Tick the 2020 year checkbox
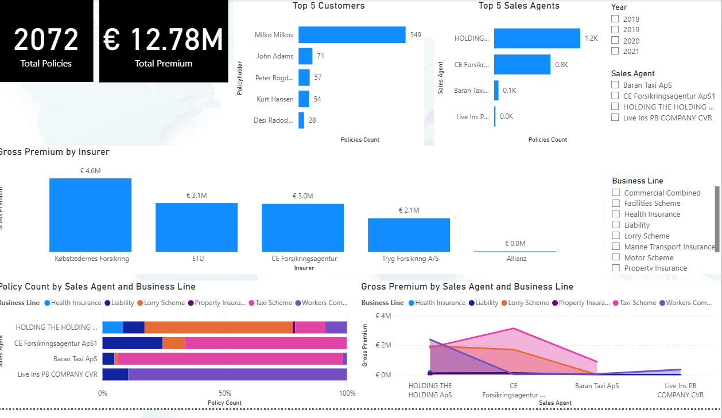722x418 pixels. tap(615, 40)
